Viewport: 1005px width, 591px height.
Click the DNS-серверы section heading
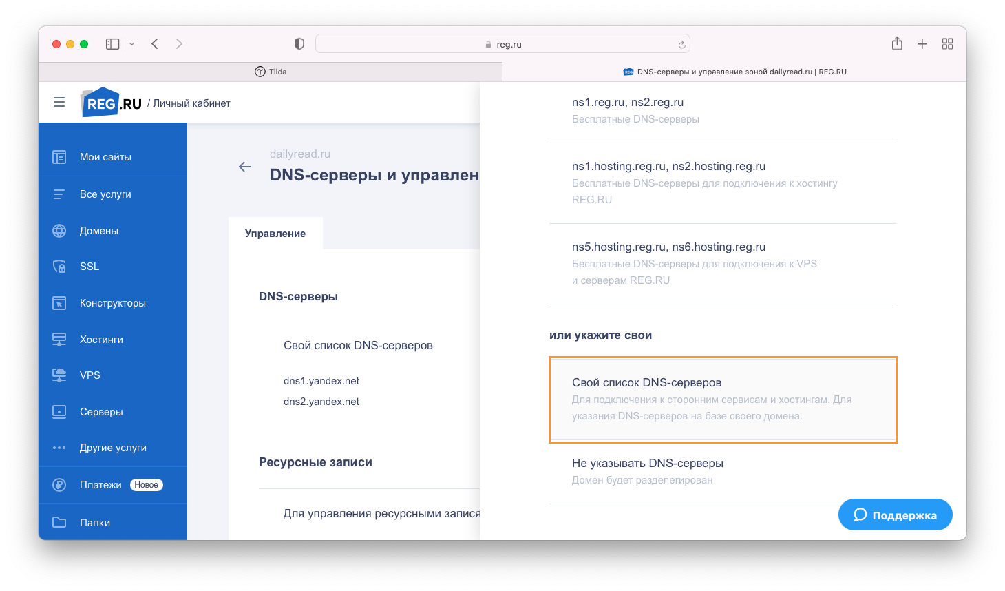tap(298, 296)
